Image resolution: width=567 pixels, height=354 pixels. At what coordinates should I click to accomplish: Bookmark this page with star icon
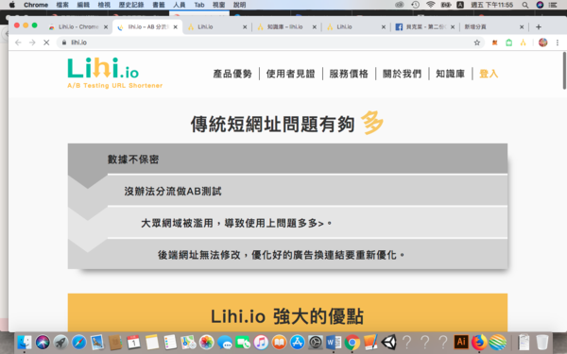pyautogui.click(x=477, y=42)
